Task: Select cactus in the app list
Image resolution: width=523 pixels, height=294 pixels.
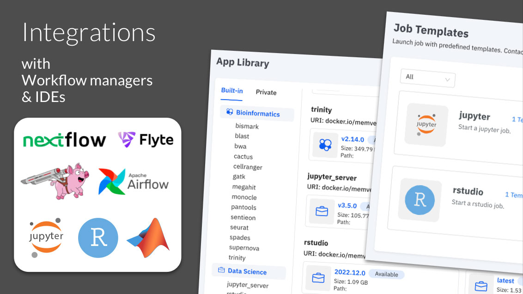Action: point(243,156)
